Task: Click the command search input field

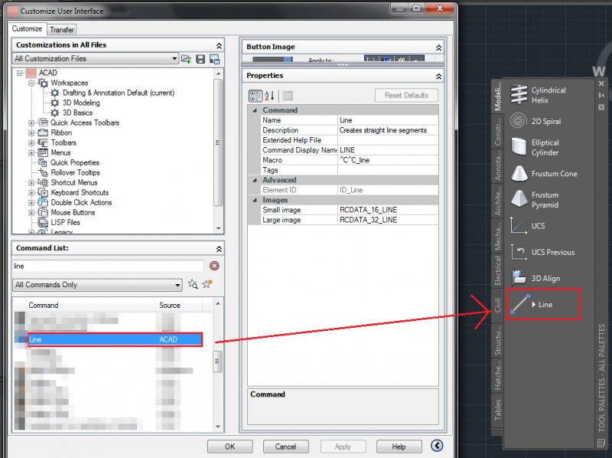Action: tap(108, 266)
